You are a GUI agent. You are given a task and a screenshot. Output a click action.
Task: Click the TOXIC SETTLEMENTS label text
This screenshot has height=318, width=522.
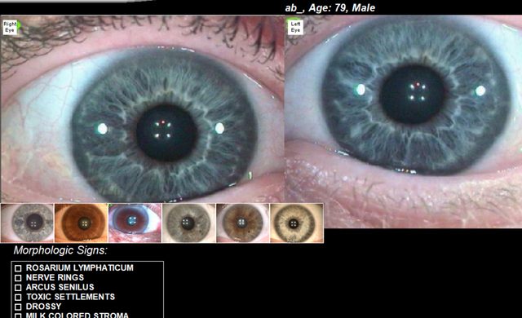pos(70,297)
